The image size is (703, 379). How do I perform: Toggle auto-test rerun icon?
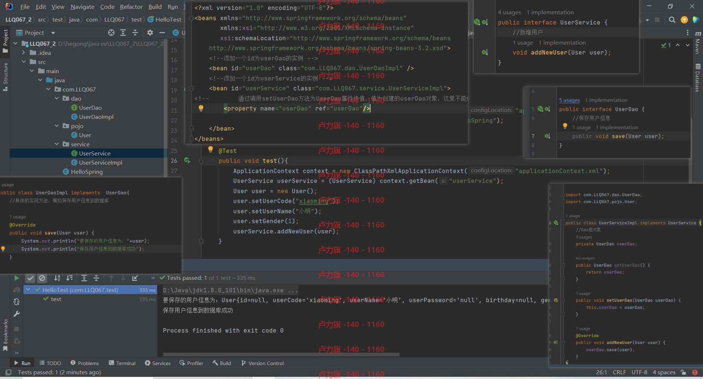[16, 302]
